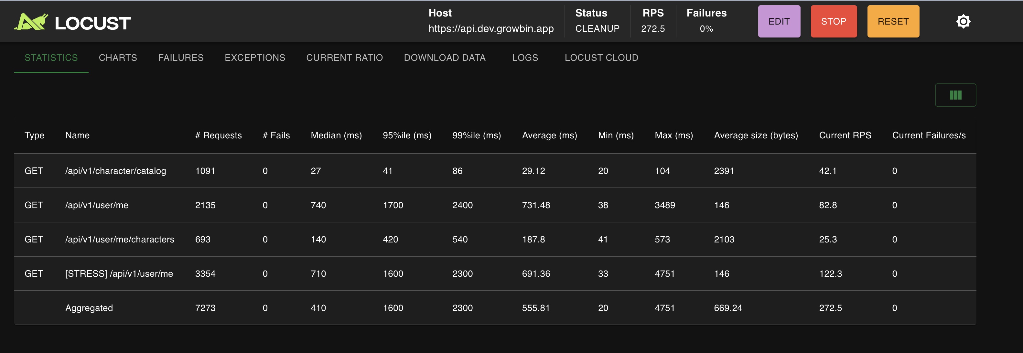Sort by # Requests column header
Image resolution: width=1023 pixels, height=353 pixels.
click(218, 135)
